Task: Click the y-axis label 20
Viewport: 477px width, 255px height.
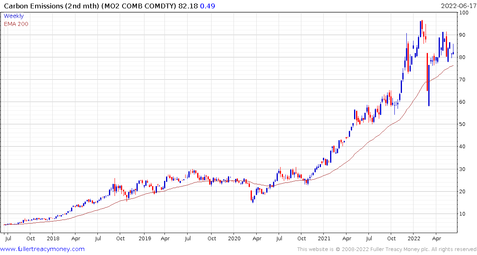Action: [x=463, y=191]
